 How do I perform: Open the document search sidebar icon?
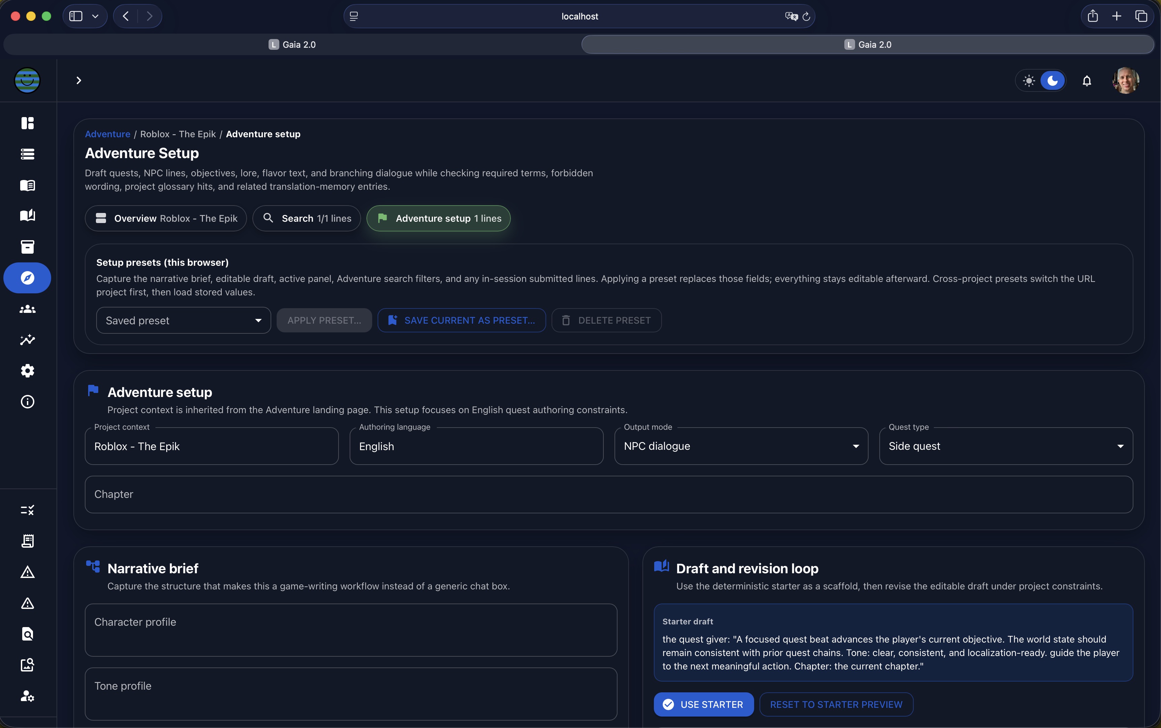(x=28, y=634)
